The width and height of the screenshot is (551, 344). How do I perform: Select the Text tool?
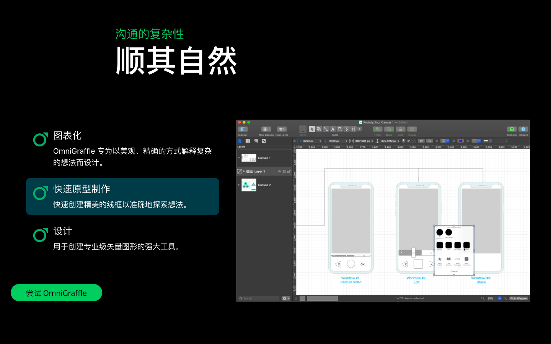[333, 129]
